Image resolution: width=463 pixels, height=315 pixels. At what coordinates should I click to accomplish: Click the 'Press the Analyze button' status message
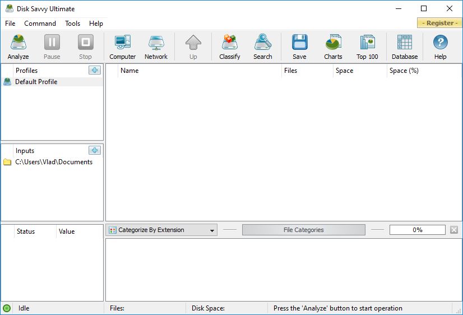338,308
